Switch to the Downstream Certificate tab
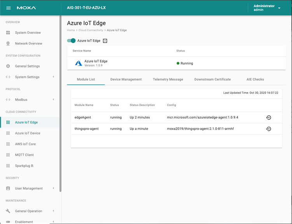The width and height of the screenshot is (292, 224). pos(212,79)
